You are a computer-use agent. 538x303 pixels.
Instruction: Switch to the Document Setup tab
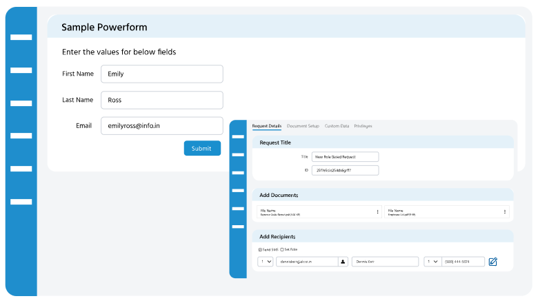(x=303, y=126)
